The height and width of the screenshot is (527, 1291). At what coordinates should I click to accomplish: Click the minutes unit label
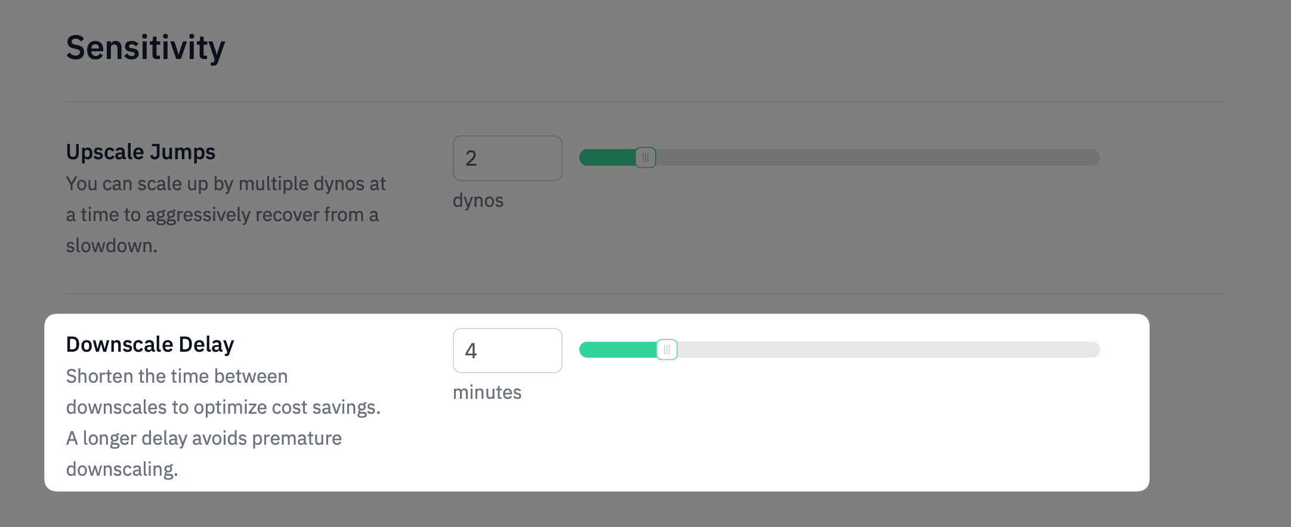coord(487,392)
